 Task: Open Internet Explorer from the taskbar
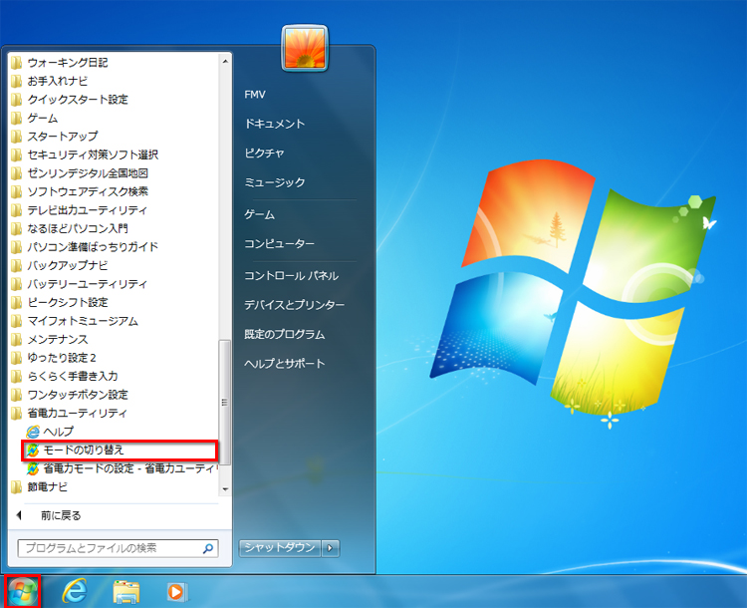(x=75, y=592)
